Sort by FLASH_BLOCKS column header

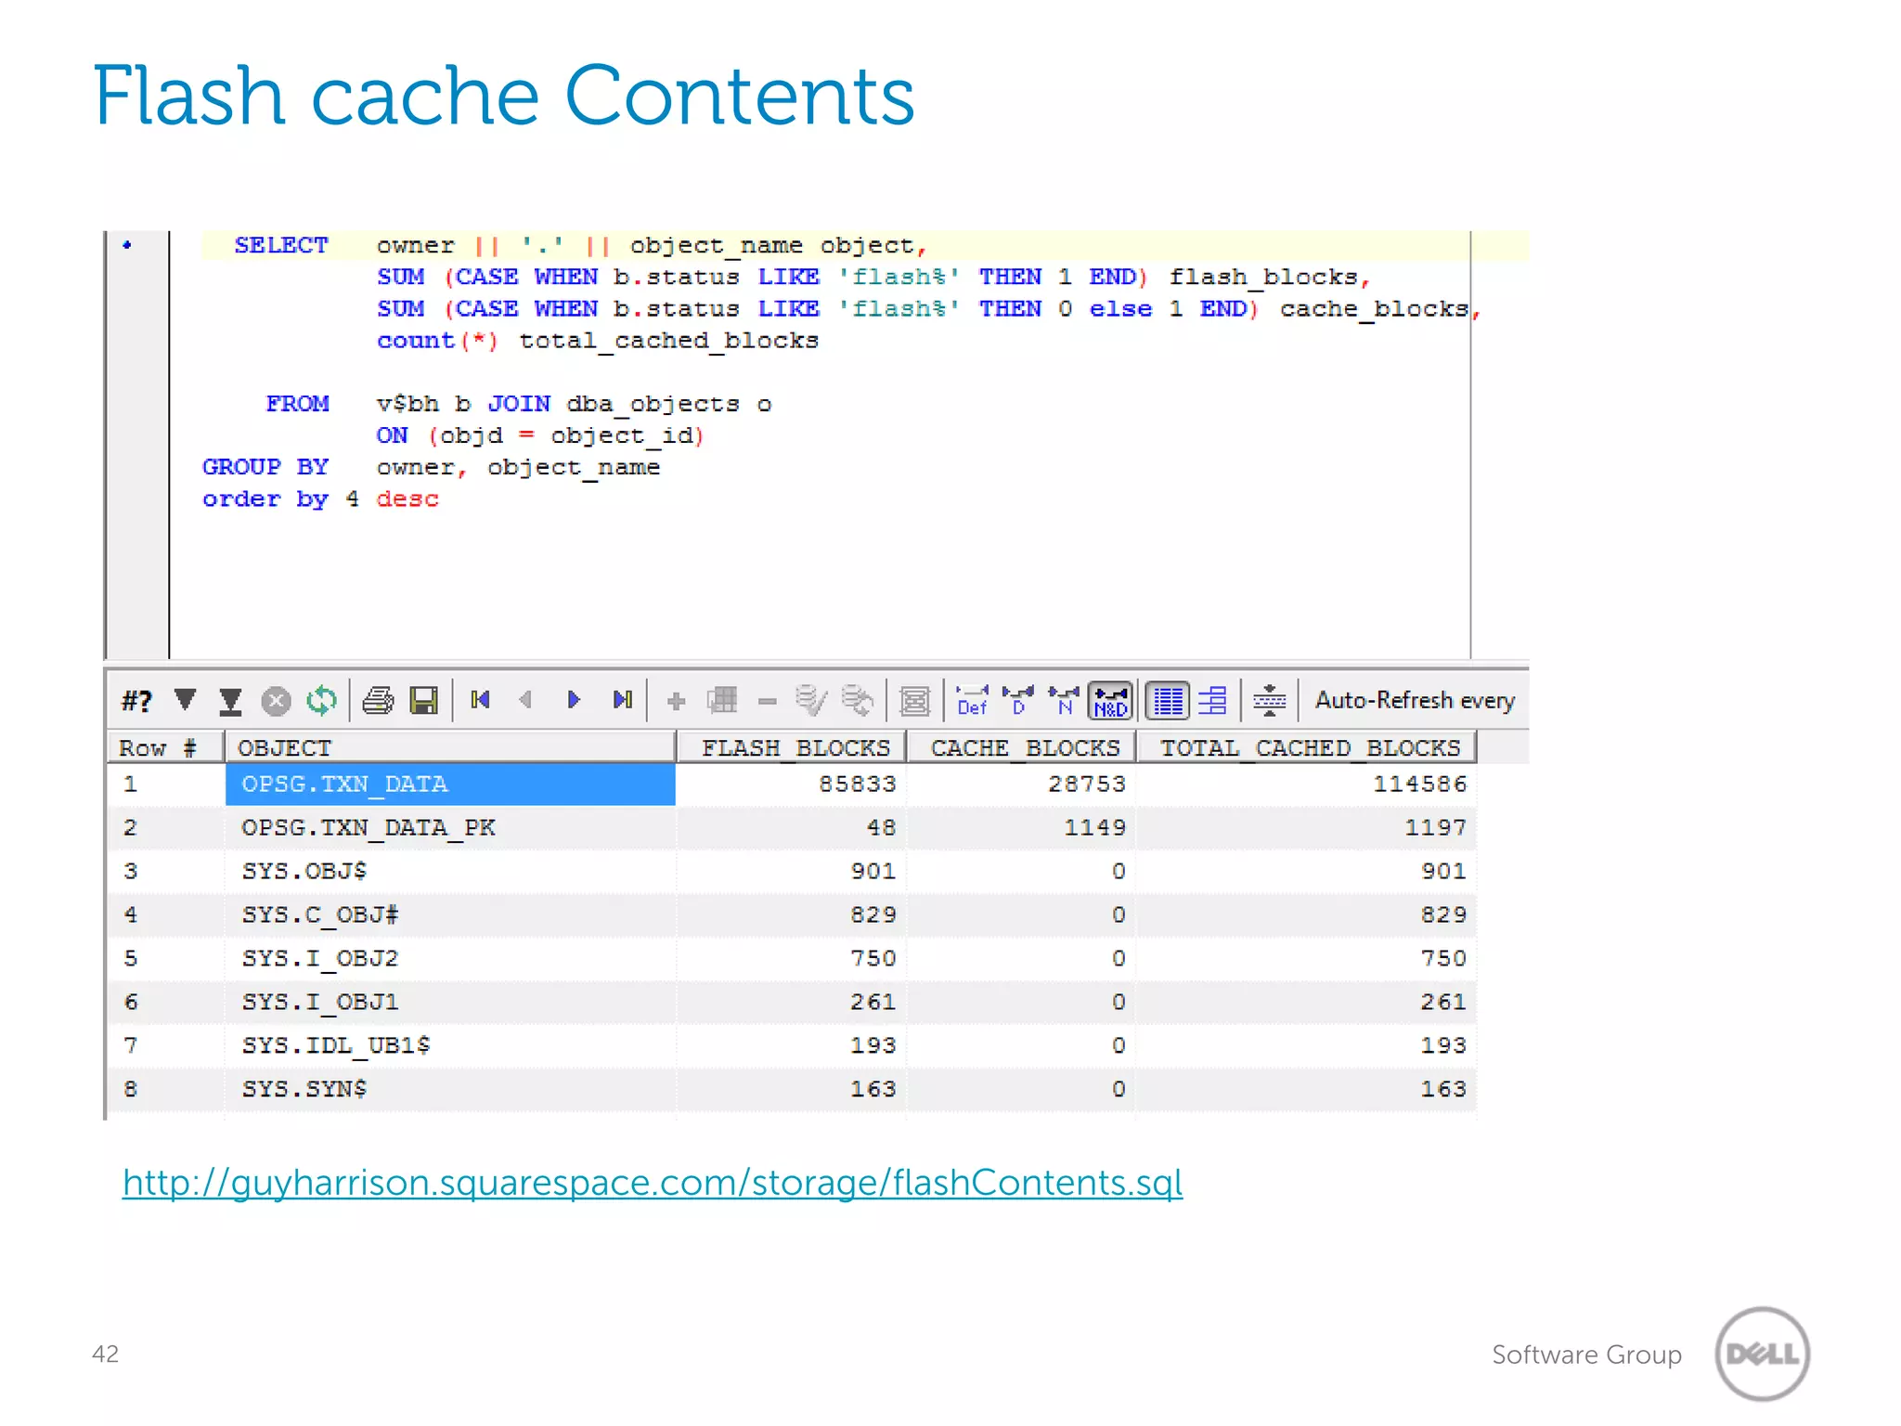792,747
